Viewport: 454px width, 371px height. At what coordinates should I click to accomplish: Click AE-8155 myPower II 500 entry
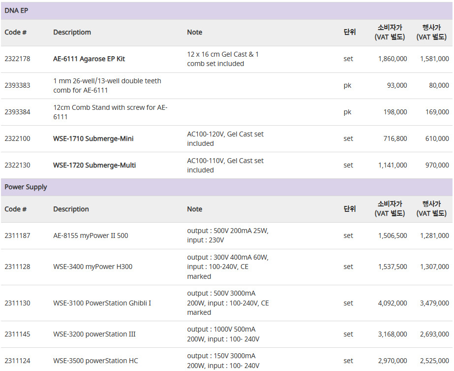(91, 236)
